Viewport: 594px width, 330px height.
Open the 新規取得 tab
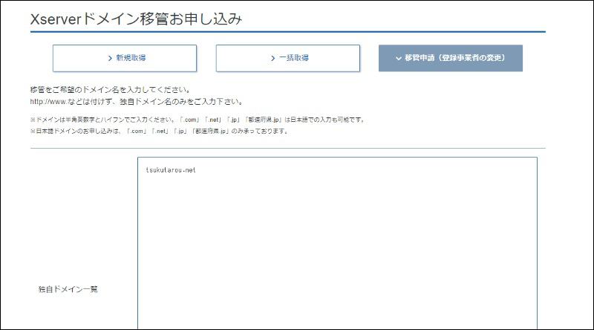pyautogui.click(x=125, y=58)
